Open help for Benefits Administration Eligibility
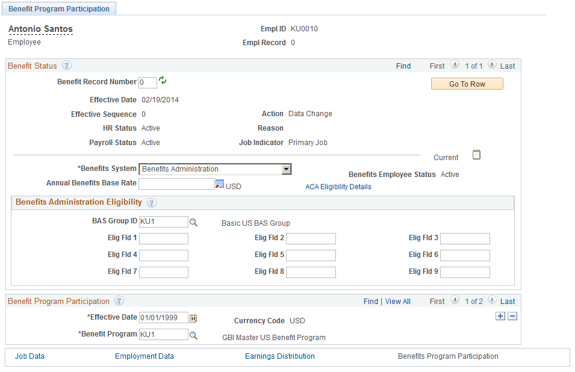Image resolution: width=575 pixels, height=372 pixels. tap(151, 202)
